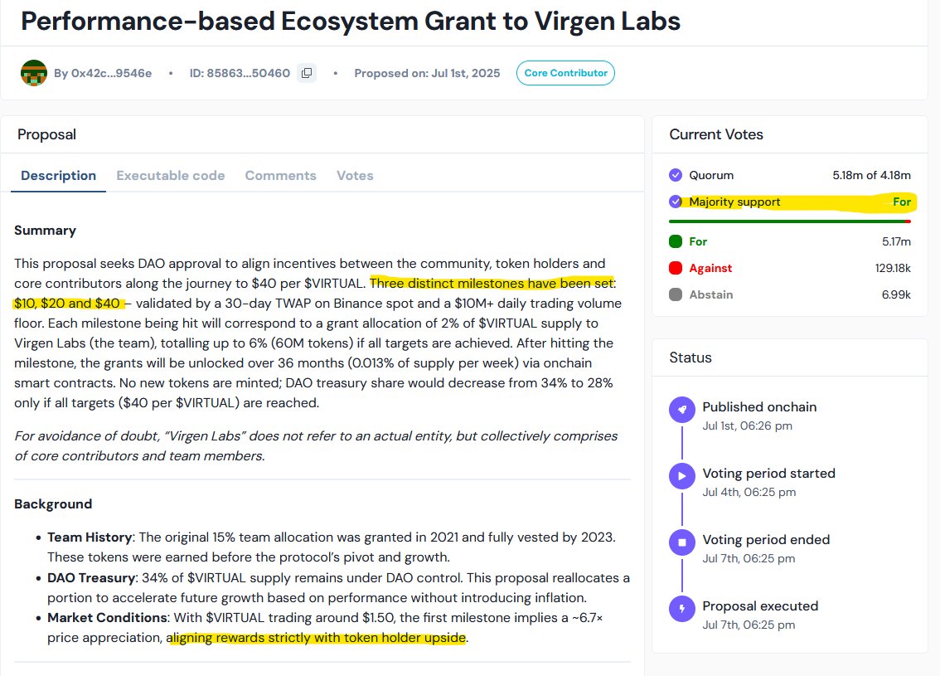Switch to the Executable code tab
940x676 pixels.
pyautogui.click(x=170, y=176)
